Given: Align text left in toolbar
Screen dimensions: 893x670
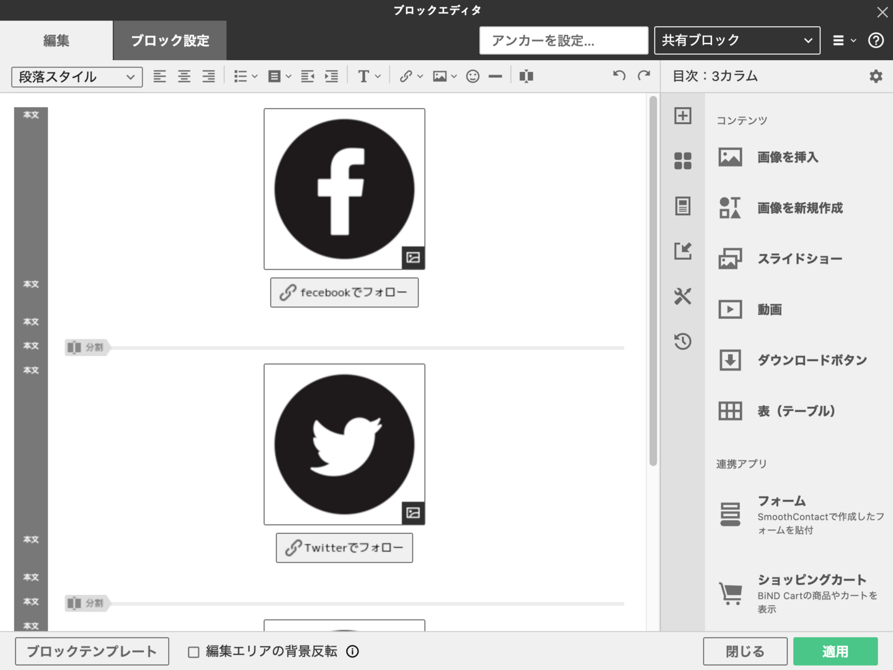Looking at the screenshot, I should 159,76.
